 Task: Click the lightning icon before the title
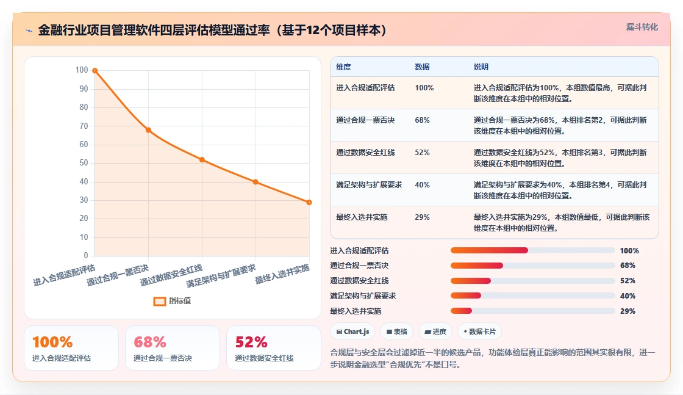point(29,31)
